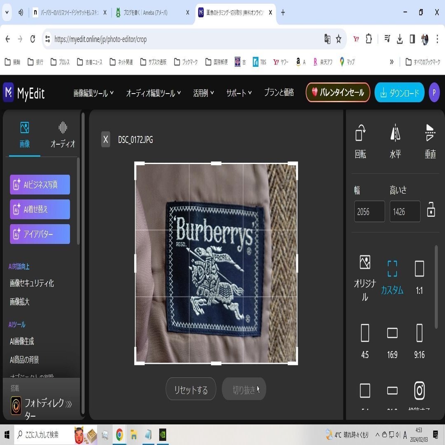445x445 pixels.
Task: Close the DSC_0172.JPG file
Action: click(x=105, y=139)
